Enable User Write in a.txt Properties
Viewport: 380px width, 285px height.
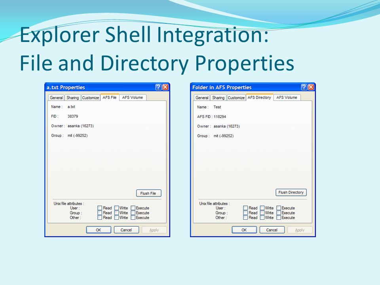click(x=116, y=208)
